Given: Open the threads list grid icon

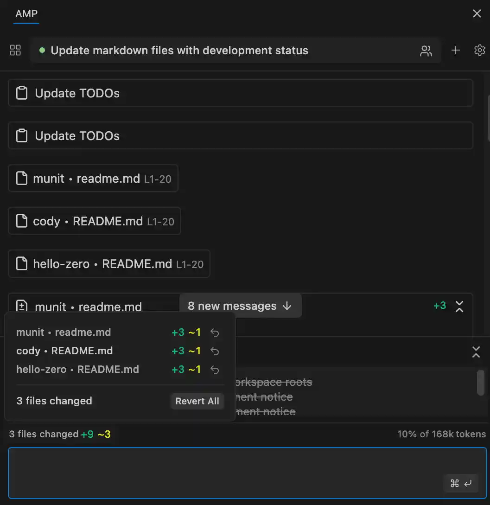Looking at the screenshot, I should (x=15, y=50).
